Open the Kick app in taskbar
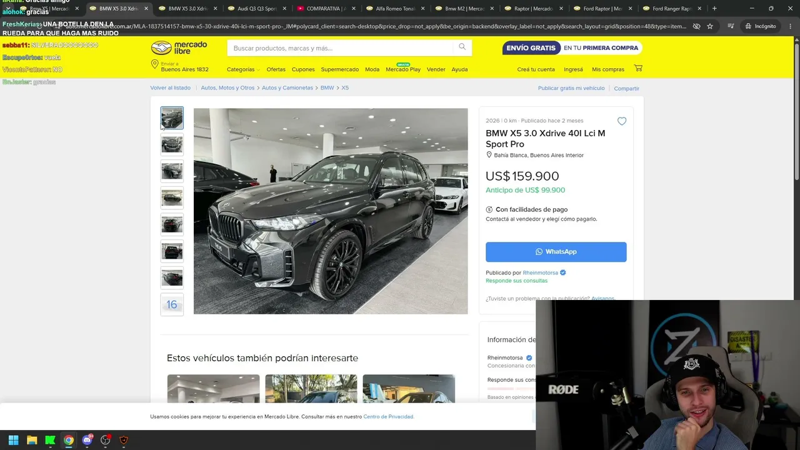 [50, 440]
